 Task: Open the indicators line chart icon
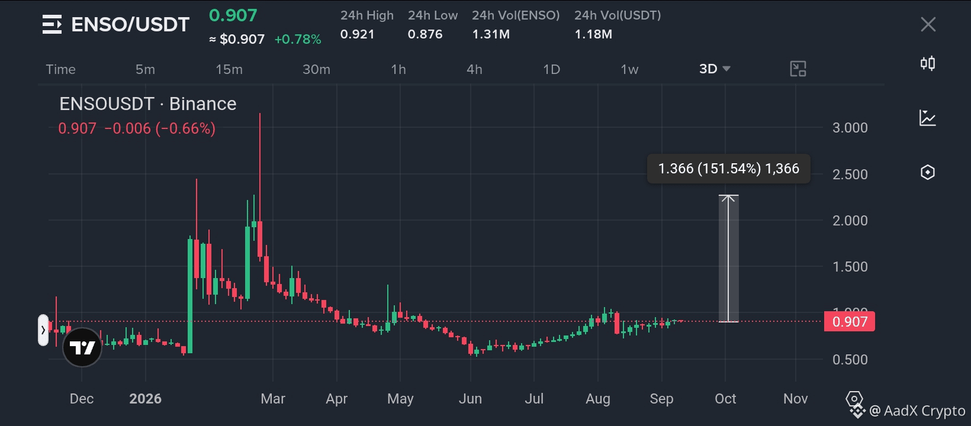pos(928,118)
